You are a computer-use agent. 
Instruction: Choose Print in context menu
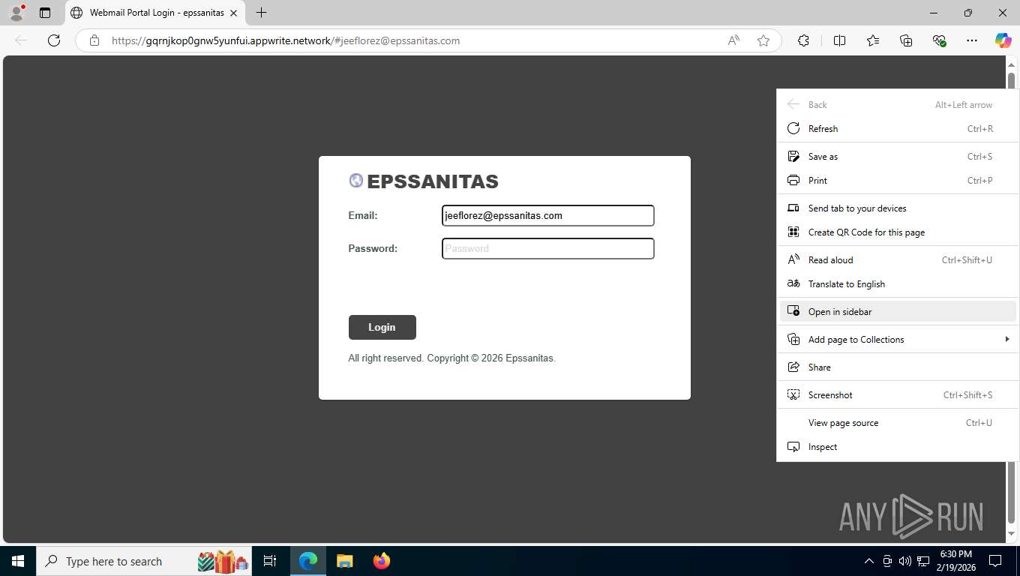point(898,180)
